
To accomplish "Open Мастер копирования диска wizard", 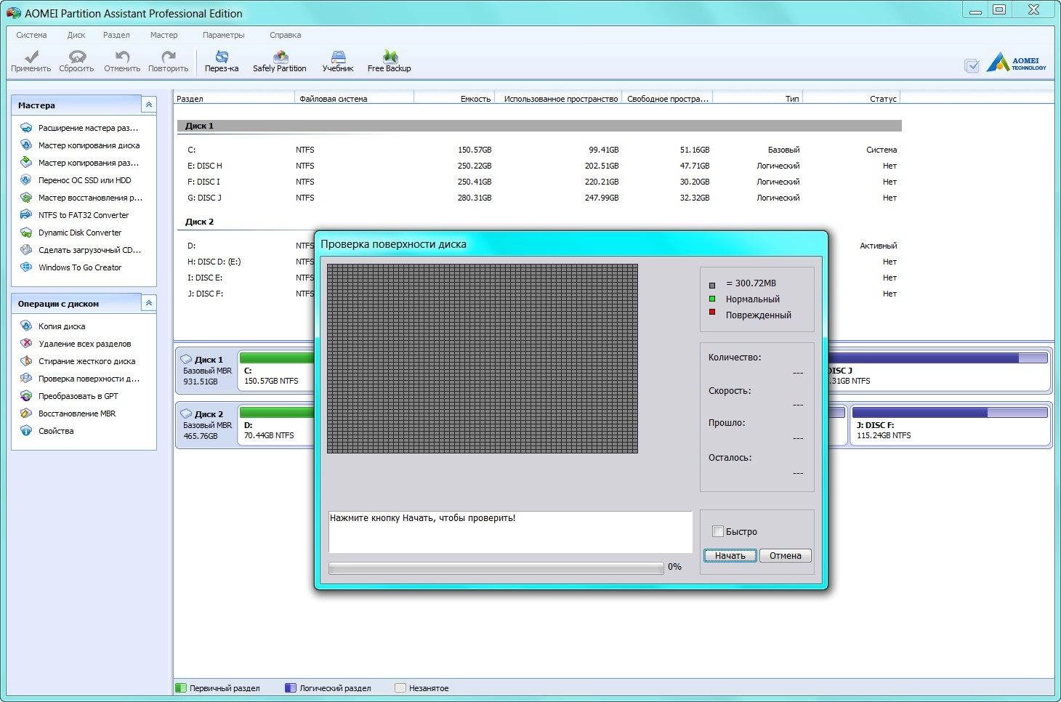I will 80,145.
